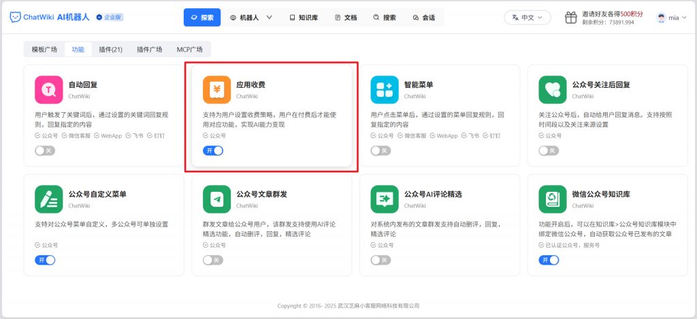The width and height of the screenshot is (697, 319).
Task: Switch to the 插件(21) tab
Action: tap(111, 50)
